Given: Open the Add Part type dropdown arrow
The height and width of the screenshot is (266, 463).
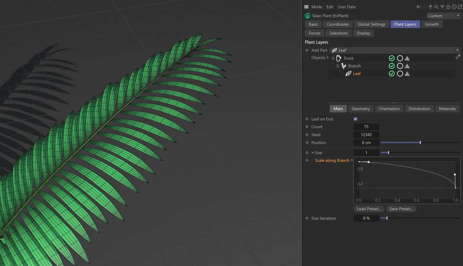Looking at the screenshot, I should [x=457, y=50].
